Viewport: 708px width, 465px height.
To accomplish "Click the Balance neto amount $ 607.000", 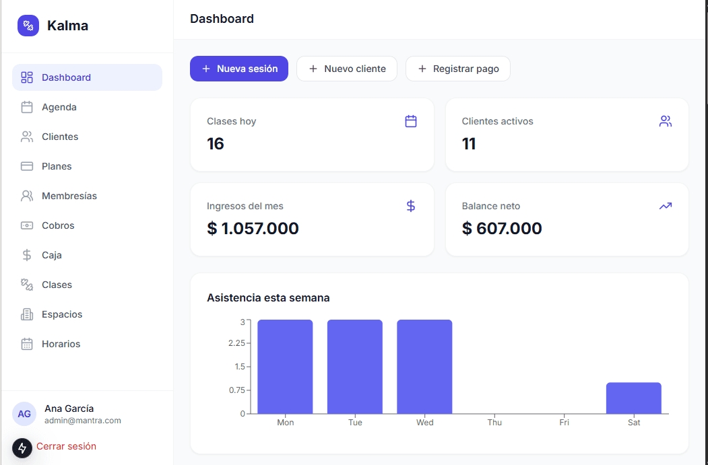I will coord(502,228).
